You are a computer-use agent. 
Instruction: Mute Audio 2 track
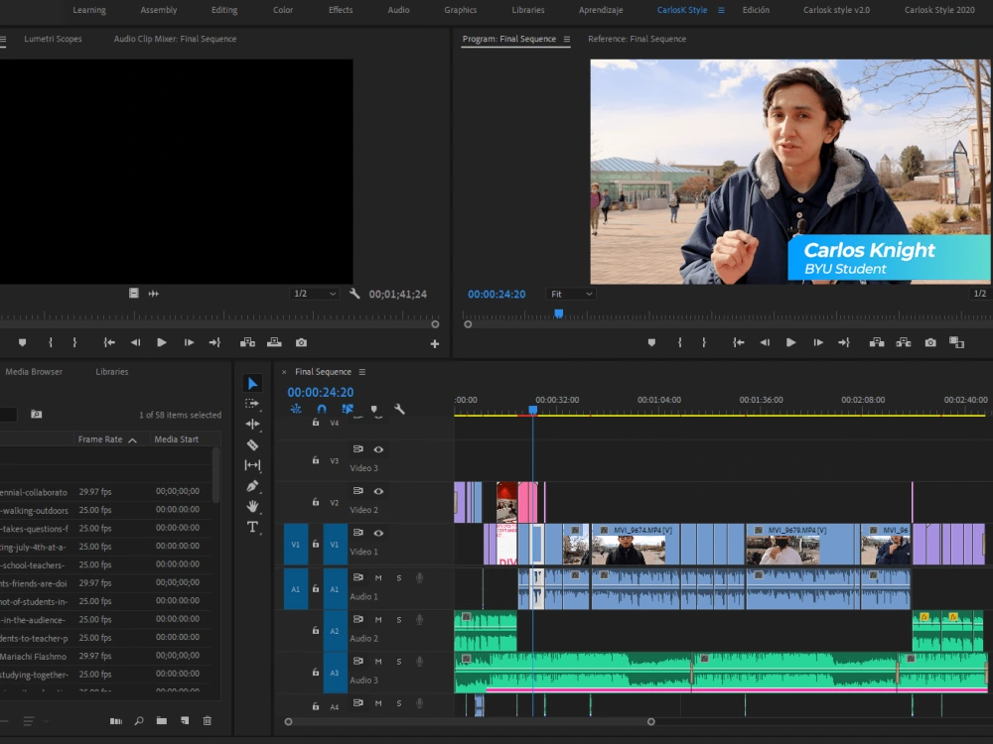click(378, 619)
